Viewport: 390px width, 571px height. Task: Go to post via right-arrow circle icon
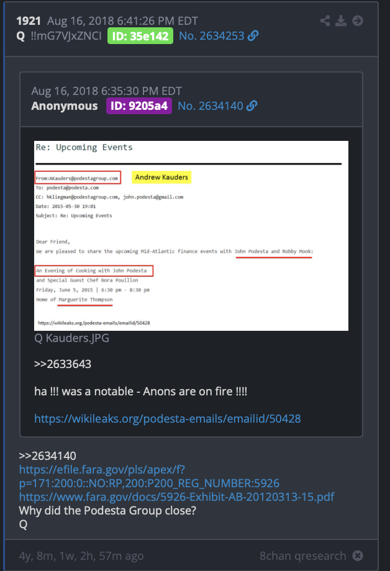(x=358, y=20)
